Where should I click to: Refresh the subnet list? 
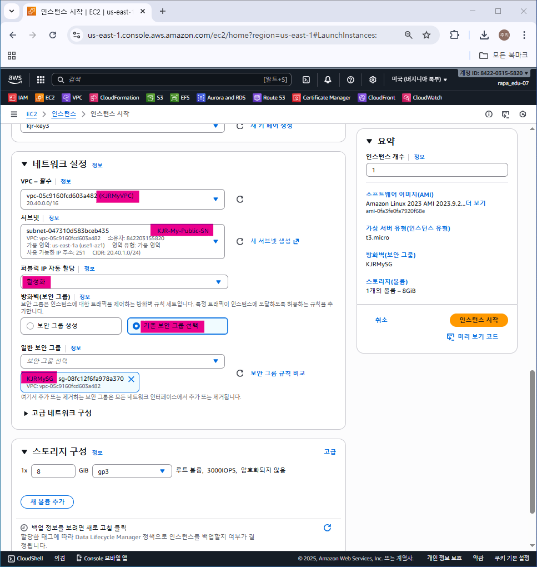coord(240,241)
